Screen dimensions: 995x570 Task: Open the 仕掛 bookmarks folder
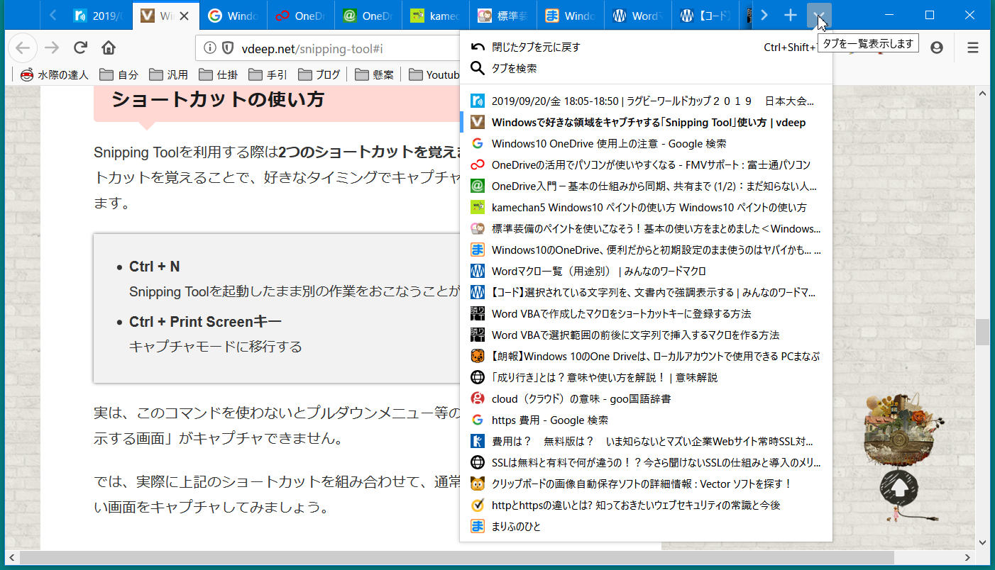[218, 74]
